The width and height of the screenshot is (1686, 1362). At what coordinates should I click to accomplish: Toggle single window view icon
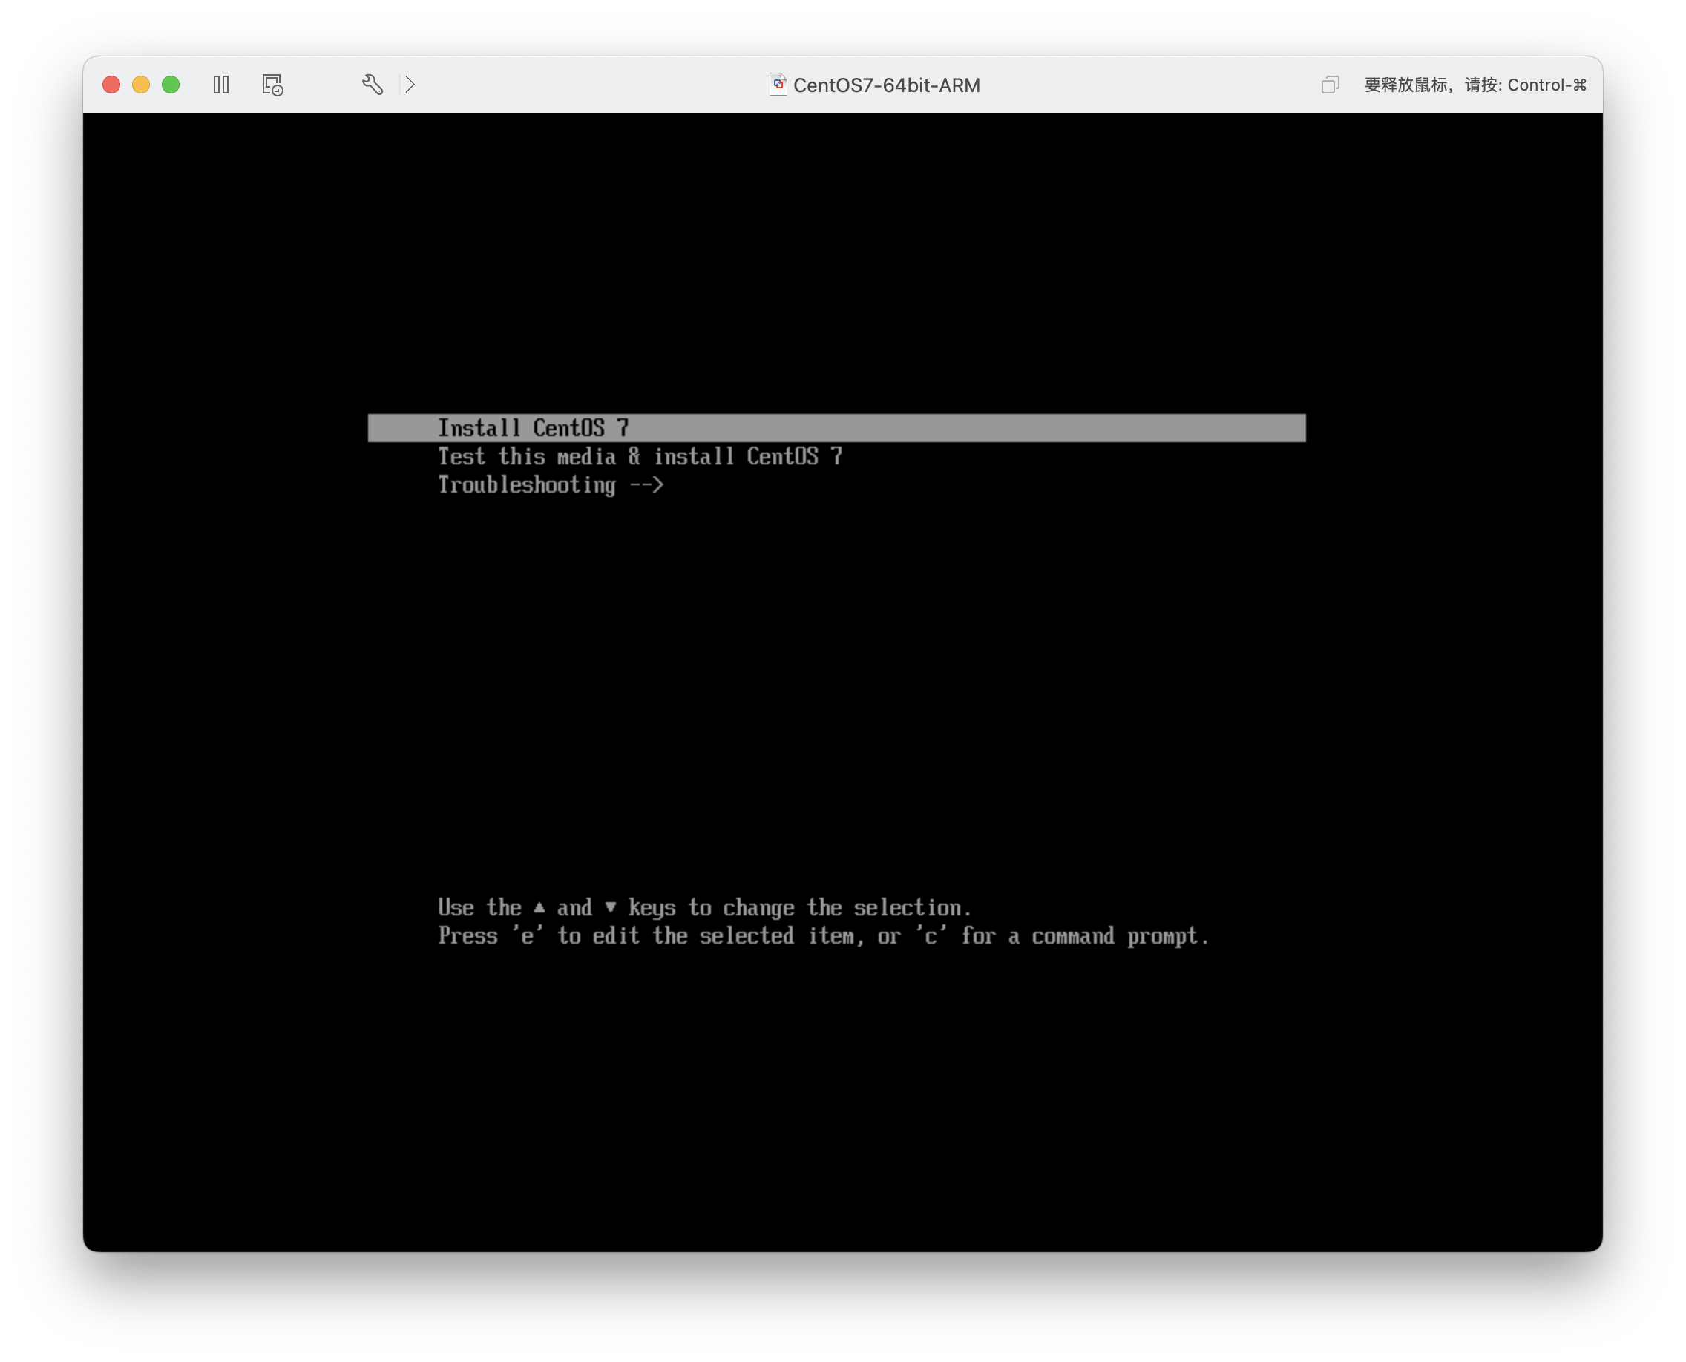1330,85
